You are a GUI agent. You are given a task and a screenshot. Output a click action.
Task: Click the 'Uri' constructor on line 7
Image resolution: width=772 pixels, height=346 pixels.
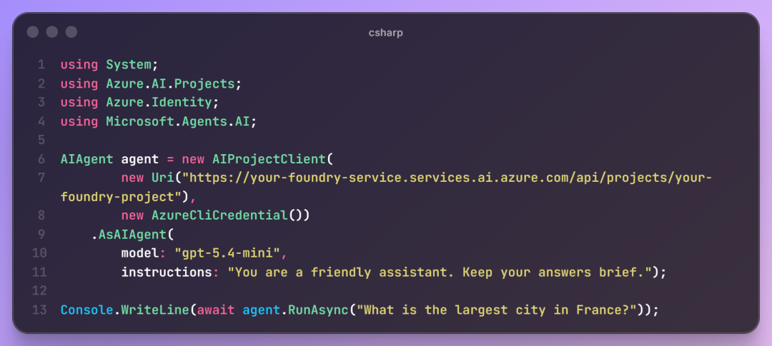tap(162, 178)
